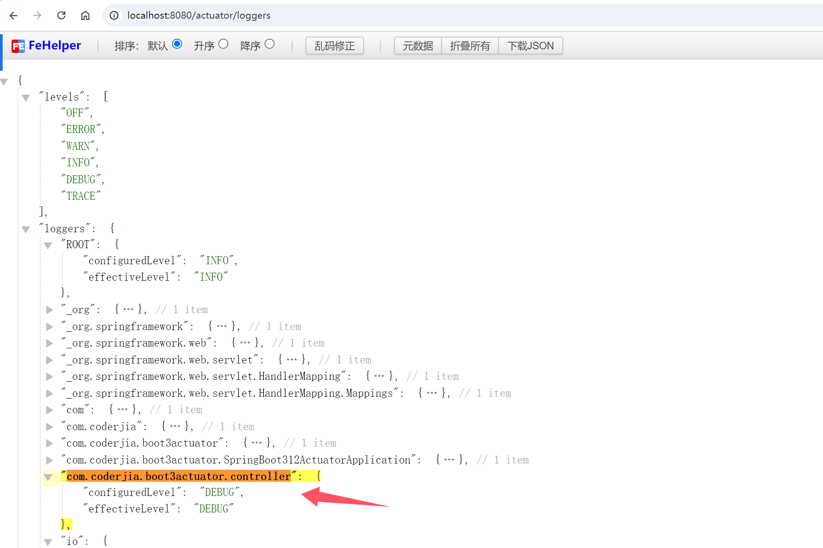
Task: Go back with browser back arrow
Action: point(13,16)
